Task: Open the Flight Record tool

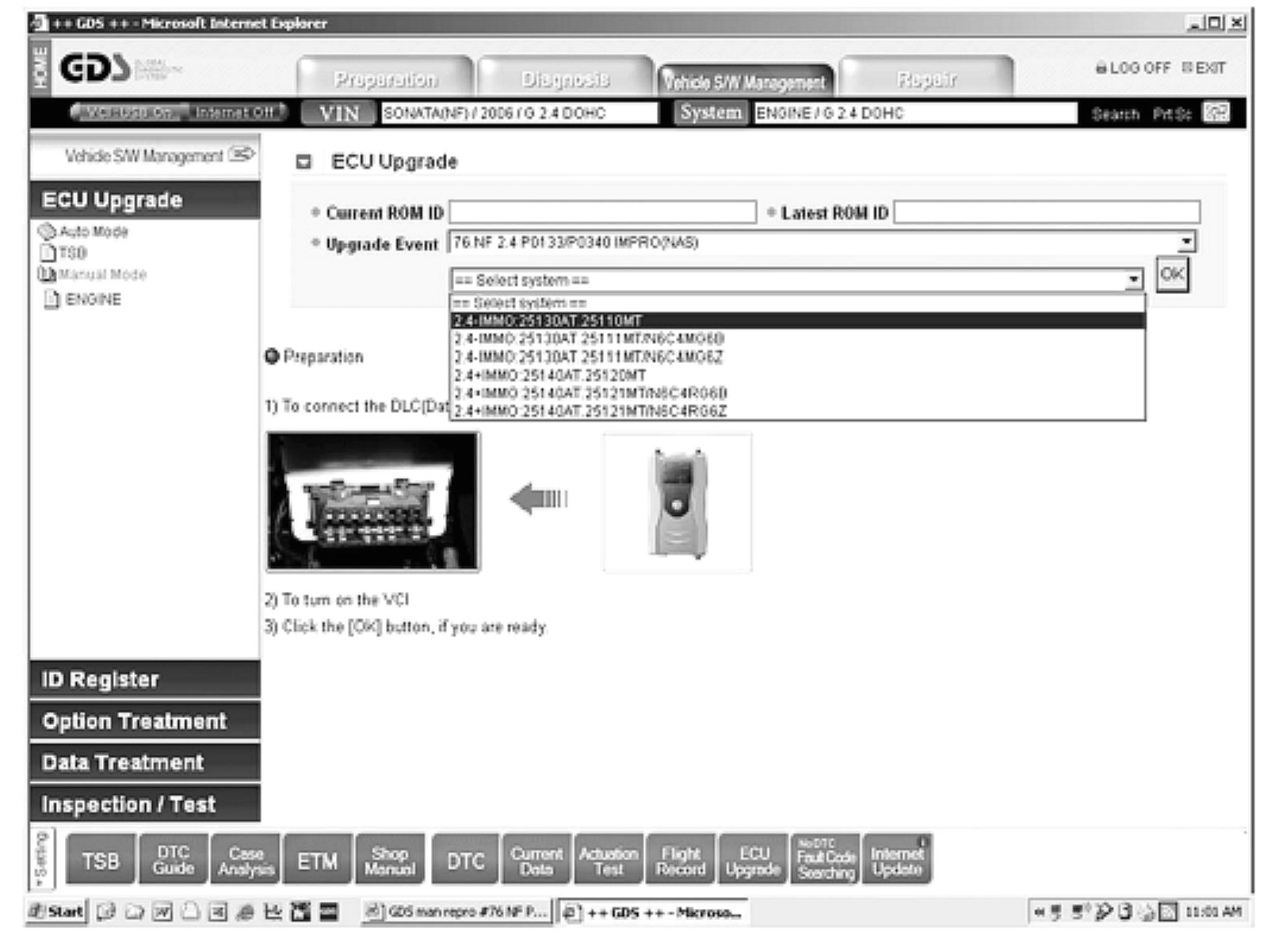Action: point(681,860)
